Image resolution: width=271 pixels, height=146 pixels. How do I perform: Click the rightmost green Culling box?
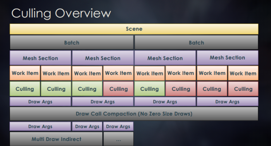coord(150,89)
